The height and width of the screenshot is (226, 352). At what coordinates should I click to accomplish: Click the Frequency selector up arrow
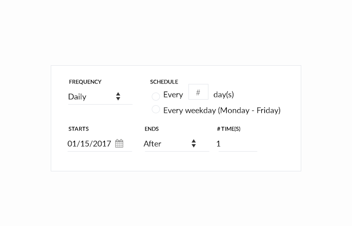pyautogui.click(x=118, y=94)
